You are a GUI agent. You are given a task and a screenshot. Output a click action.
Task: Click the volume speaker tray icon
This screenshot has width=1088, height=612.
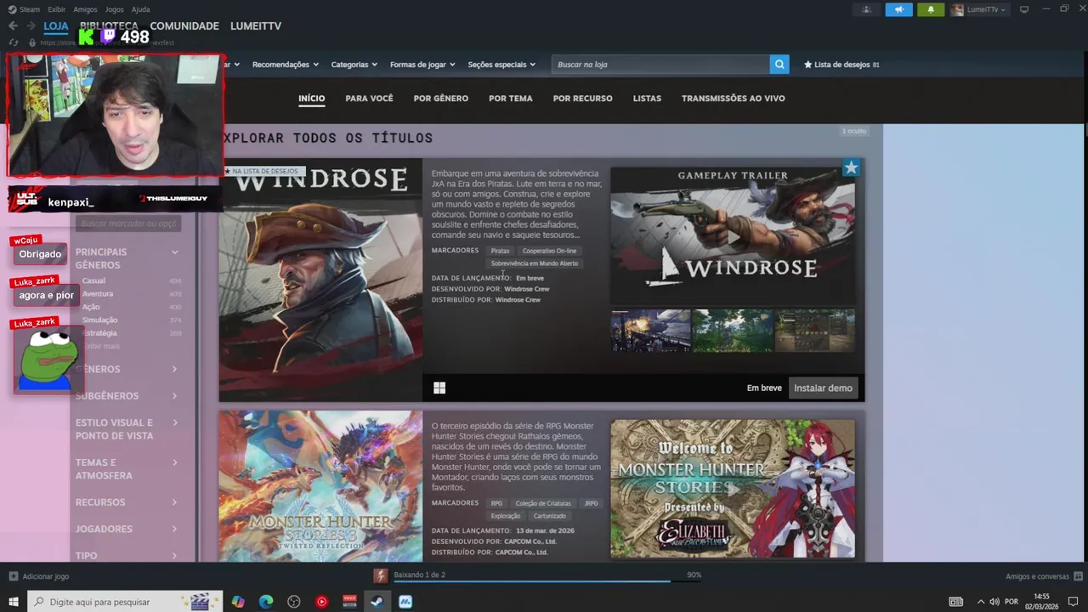click(993, 602)
